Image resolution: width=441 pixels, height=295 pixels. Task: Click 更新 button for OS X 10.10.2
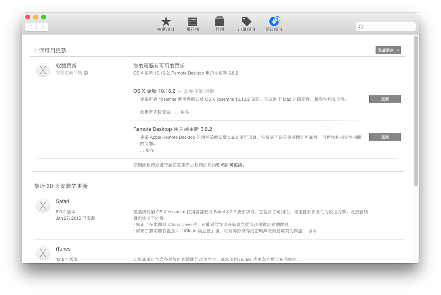(x=385, y=99)
